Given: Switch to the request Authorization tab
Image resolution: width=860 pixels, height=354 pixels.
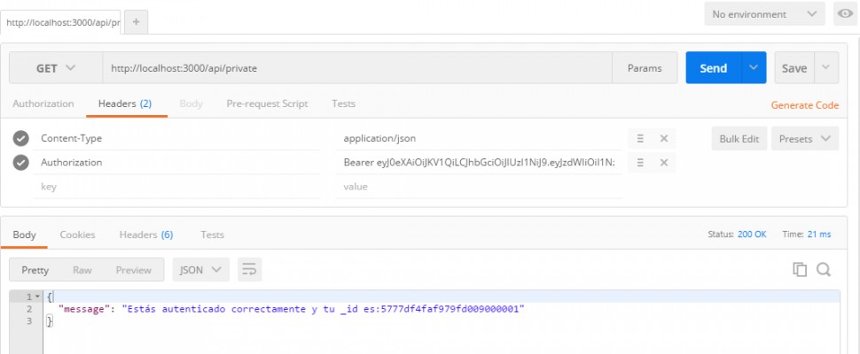Looking at the screenshot, I should coord(43,104).
